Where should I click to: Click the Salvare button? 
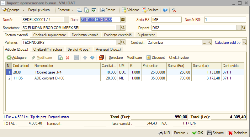tap(215, 133)
